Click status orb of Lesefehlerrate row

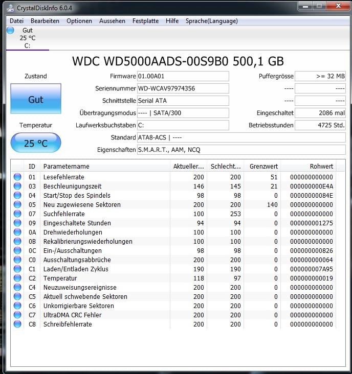tap(17, 177)
